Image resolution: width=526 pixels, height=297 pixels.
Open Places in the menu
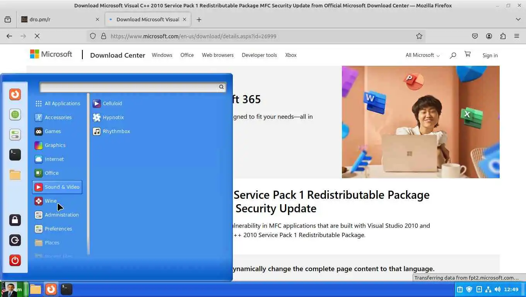pos(57,242)
